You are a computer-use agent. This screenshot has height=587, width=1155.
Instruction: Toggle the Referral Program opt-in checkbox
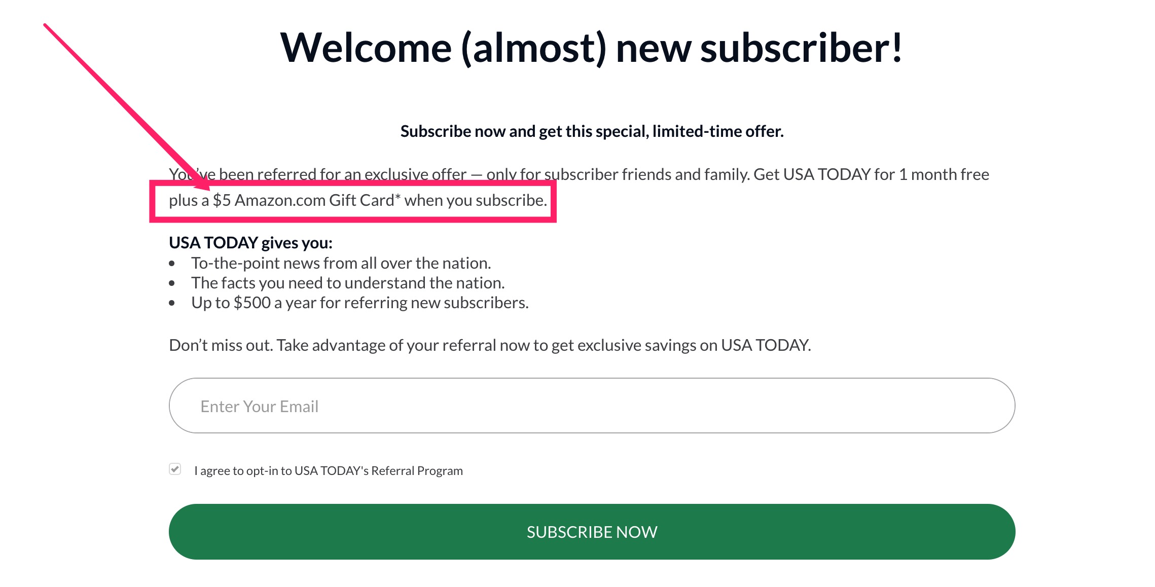point(175,469)
